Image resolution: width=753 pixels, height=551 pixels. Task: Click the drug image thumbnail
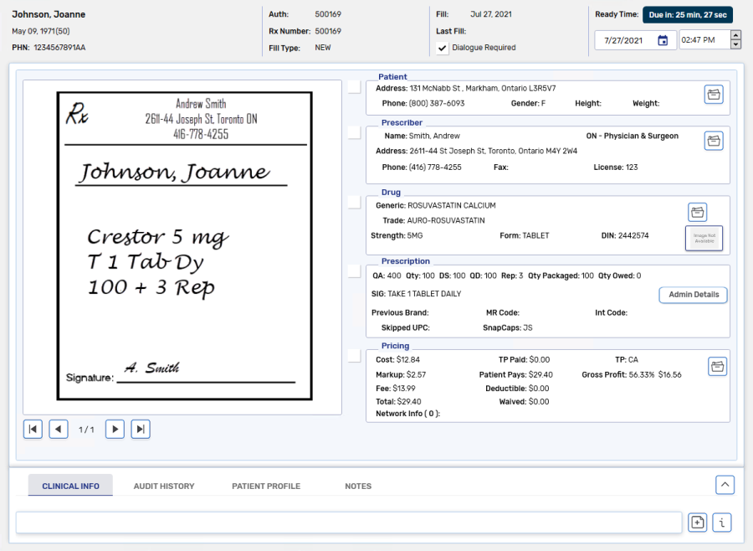pos(704,239)
